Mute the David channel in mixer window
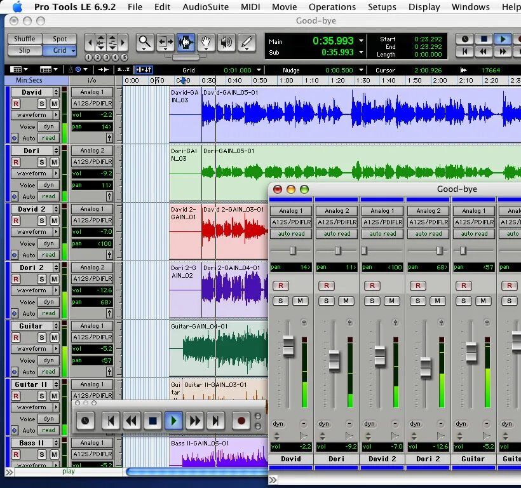 pyautogui.click(x=301, y=301)
